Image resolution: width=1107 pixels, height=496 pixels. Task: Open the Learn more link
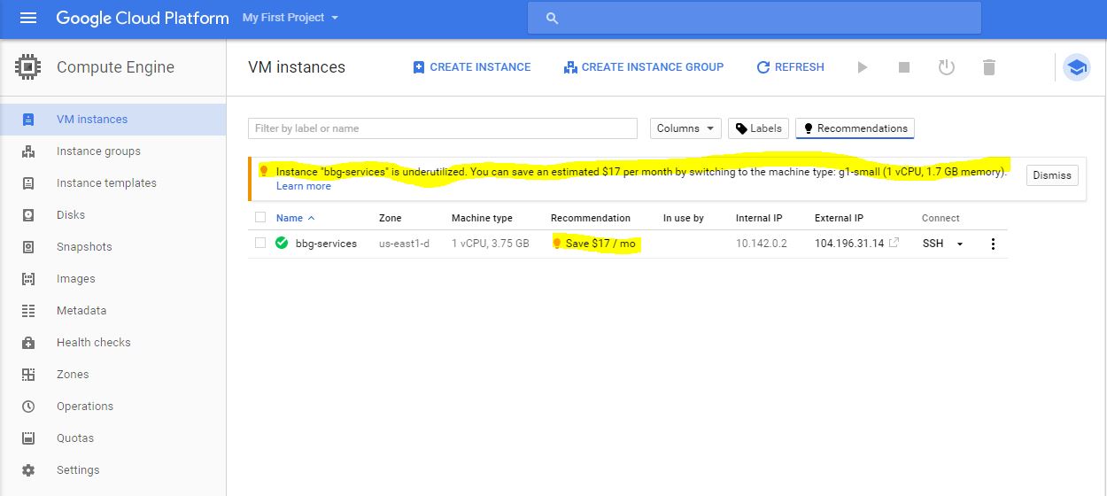coord(304,186)
